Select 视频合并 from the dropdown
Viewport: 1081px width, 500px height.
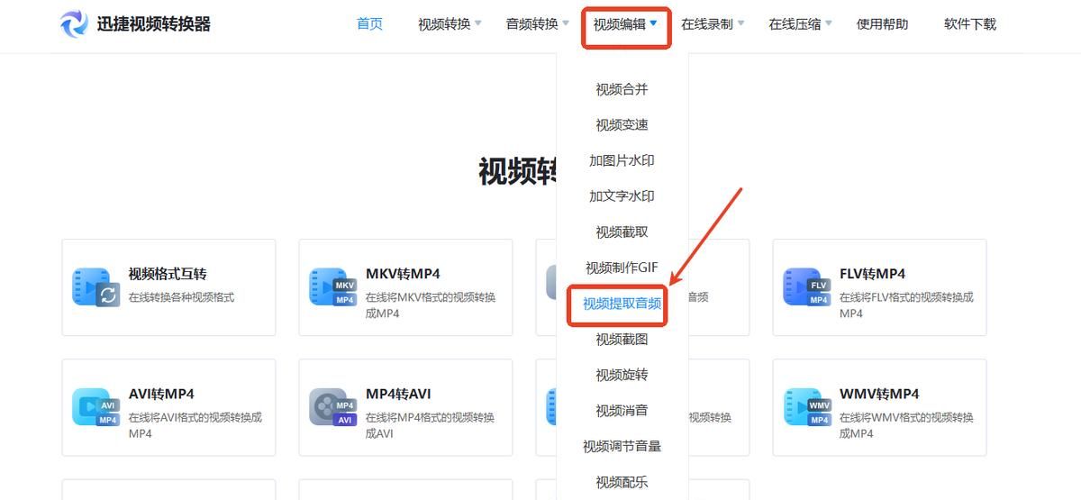click(x=622, y=89)
